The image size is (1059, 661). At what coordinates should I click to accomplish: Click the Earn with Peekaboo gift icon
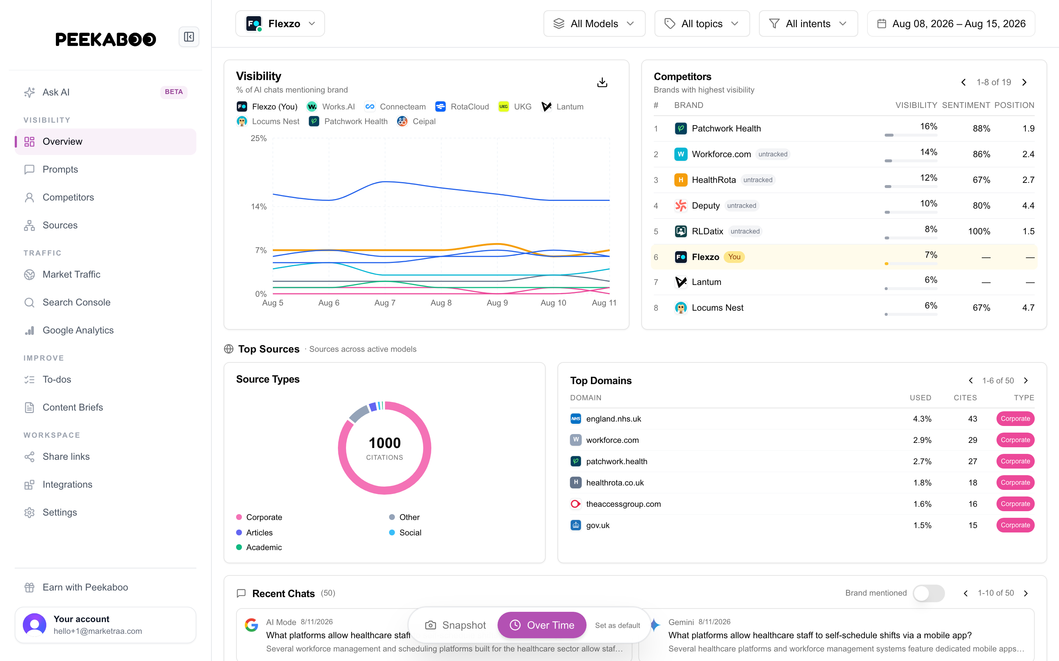coord(29,587)
